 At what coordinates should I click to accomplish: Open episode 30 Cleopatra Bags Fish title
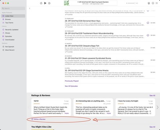pyautogui.click(x=82, y=46)
